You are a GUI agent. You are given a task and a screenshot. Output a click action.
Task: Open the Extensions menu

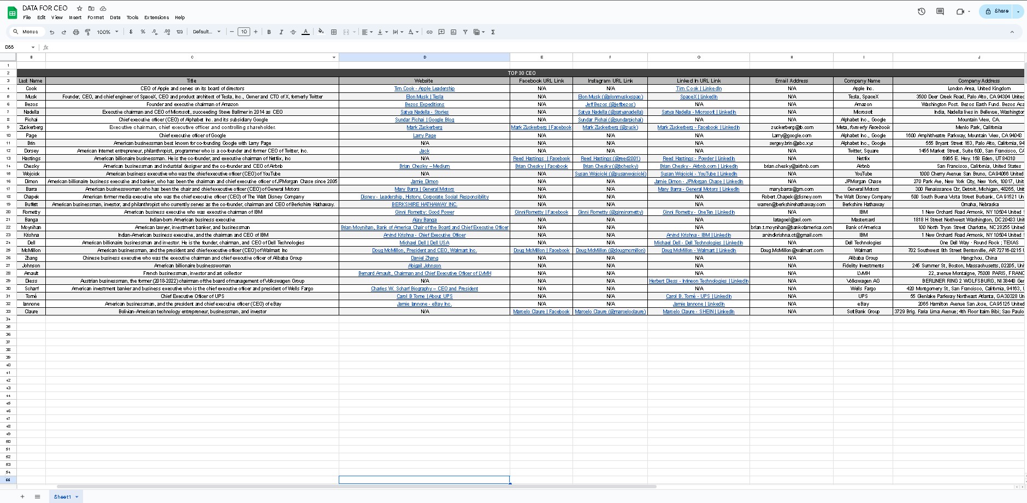[x=156, y=17]
